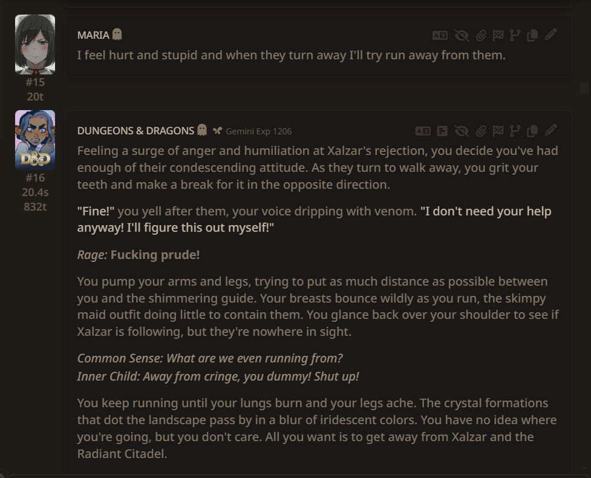This screenshot has height=478, width=591.
Task: Copy the Dungeons & Dragons message
Action: [x=532, y=131]
